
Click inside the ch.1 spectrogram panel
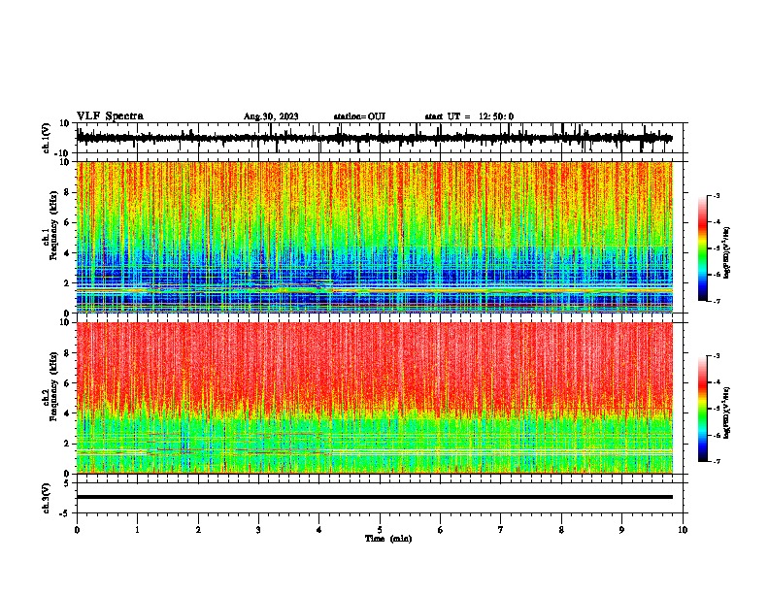point(374,237)
